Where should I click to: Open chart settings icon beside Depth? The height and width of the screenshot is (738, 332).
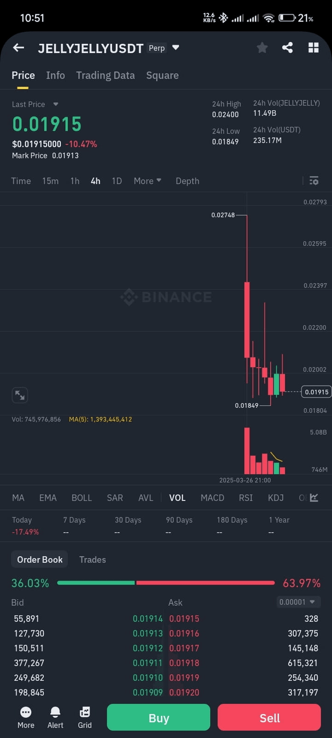pyautogui.click(x=314, y=181)
